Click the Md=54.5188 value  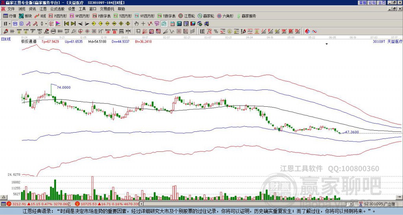pos(97,41)
